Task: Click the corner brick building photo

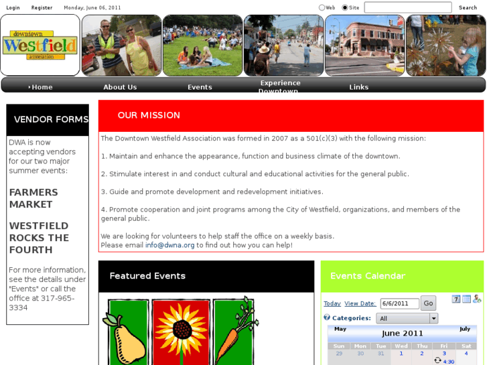Action: [x=364, y=46]
